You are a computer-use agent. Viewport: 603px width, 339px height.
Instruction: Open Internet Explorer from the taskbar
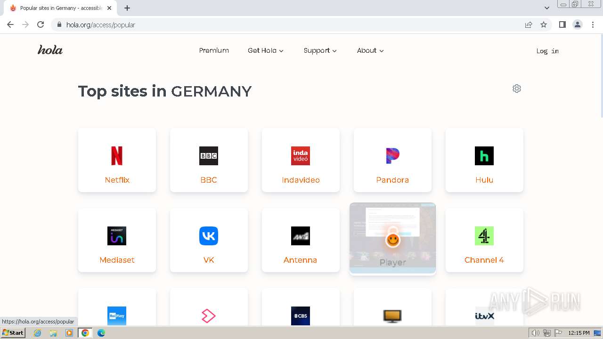pos(37,333)
